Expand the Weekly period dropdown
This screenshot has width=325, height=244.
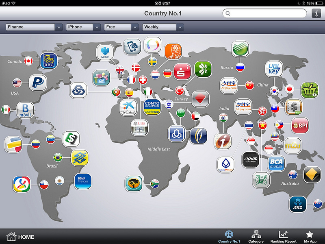(163, 27)
